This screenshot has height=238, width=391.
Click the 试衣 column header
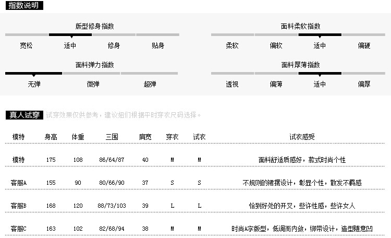pos(199,137)
